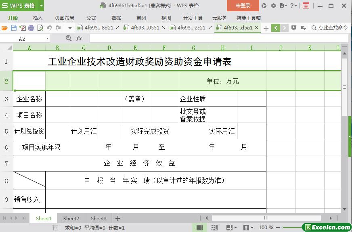The width and height of the screenshot is (352, 232).
Task: Click the 未登录 login button
Action: [x=243, y=6]
